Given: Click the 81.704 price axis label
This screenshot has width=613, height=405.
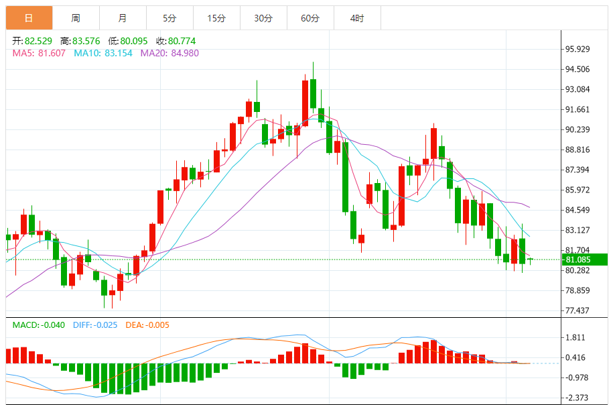Looking at the screenshot, I should 577,250.
